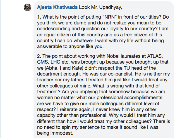
Task: Click the parenthetical '(Abha, I and Kate)'
Action: [64, 68]
